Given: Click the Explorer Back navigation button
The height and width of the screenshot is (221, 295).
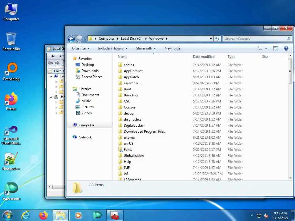Looking at the screenshot, I should tap(71, 39).
